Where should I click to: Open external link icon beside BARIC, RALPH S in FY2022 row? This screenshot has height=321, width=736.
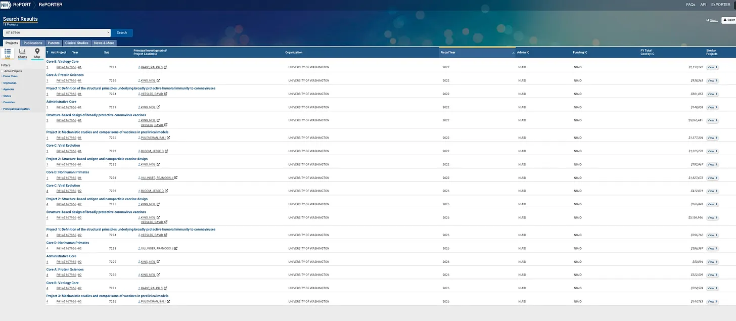coord(165,67)
